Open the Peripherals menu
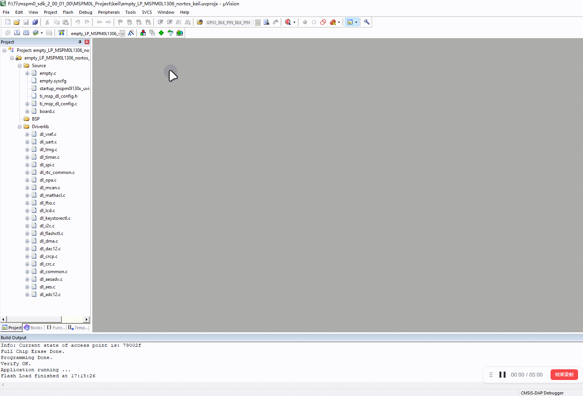583x396 pixels. (x=109, y=12)
